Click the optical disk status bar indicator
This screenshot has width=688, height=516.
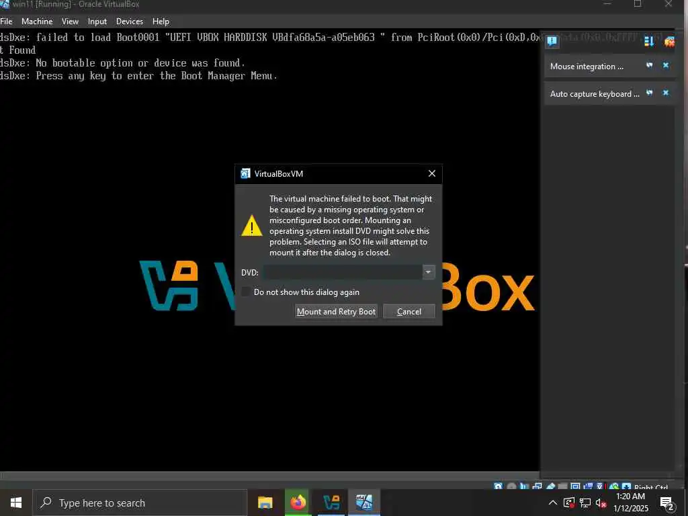[511, 486]
